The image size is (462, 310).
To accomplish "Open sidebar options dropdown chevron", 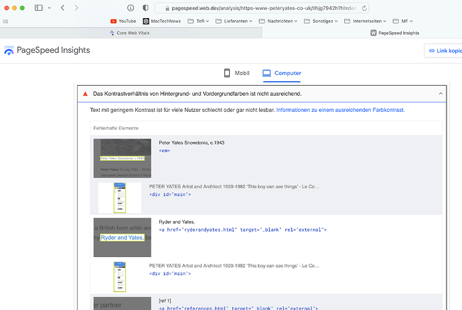I will click(49, 8).
